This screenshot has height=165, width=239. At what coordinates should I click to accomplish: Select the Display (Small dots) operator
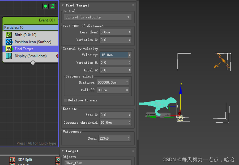(x=31, y=56)
